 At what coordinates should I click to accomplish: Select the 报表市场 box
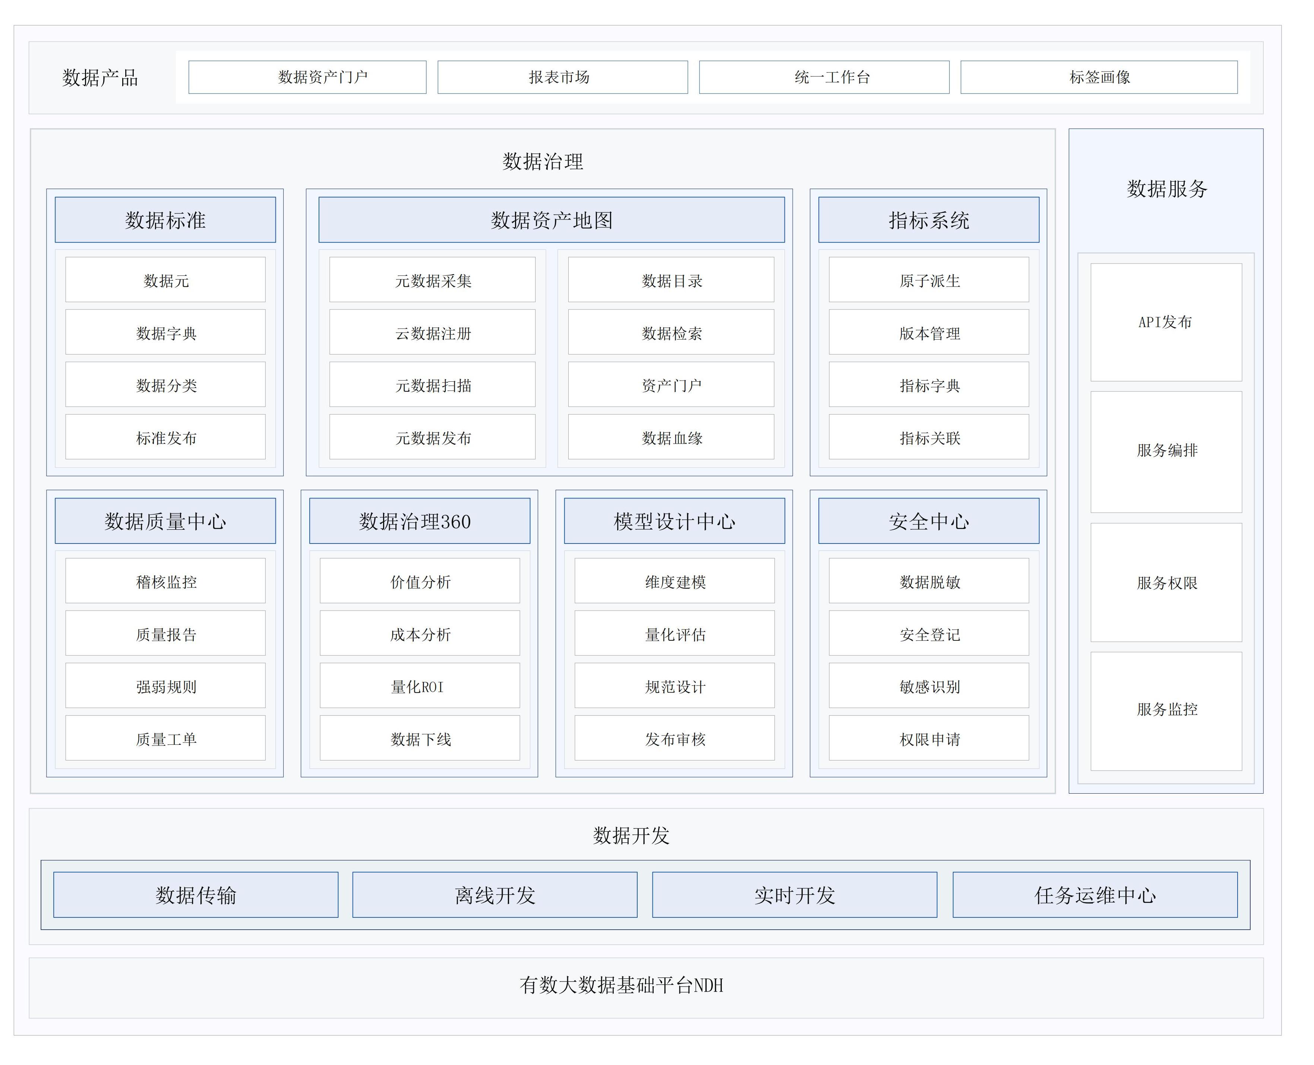click(562, 77)
